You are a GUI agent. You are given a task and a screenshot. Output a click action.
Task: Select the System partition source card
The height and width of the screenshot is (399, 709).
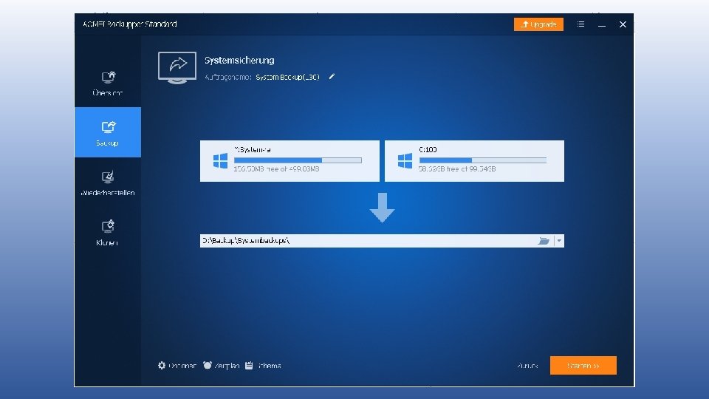290,161
